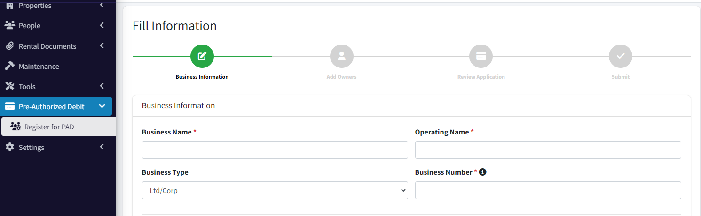Click into the Operating Name field
This screenshot has width=701, height=216.
tap(548, 150)
